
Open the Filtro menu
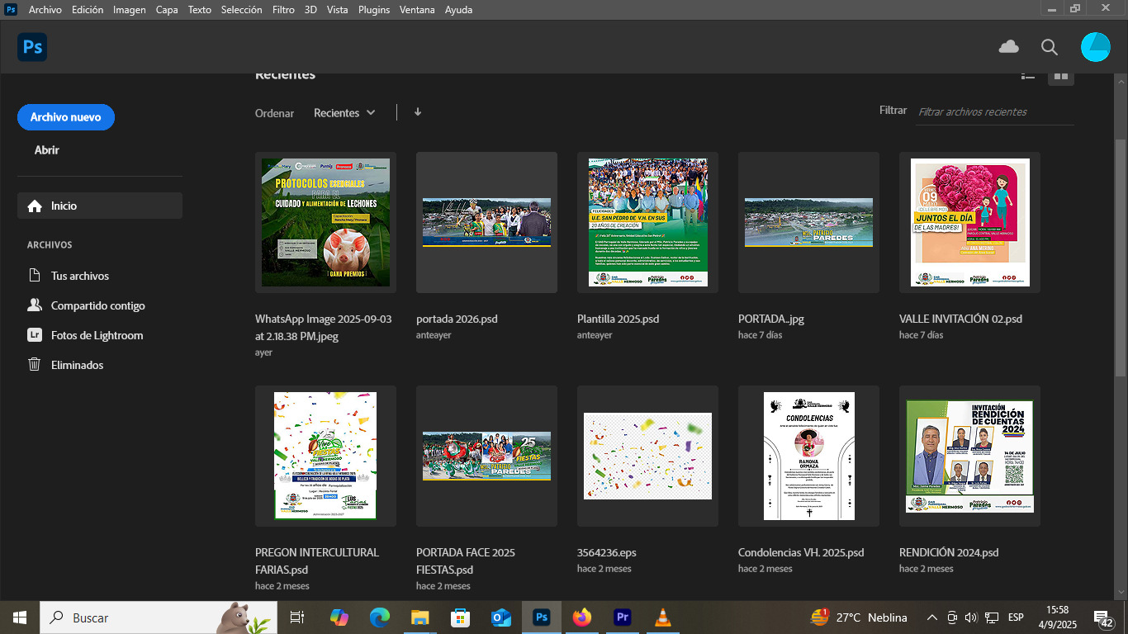pos(283,10)
